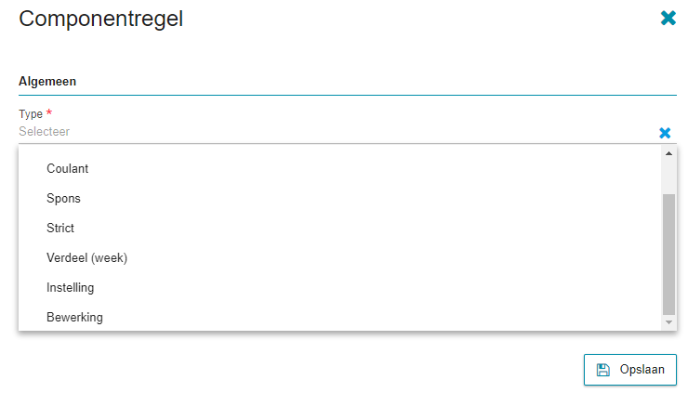688x393 pixels.
Task: Click the scrollbar down arrow in the dropdown list
Action: tap(668, 322)
